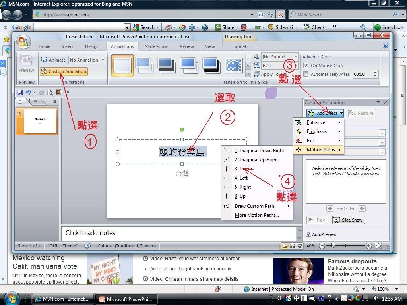Click Slide Sorter view icon in status bar
The image size is (407, 305).
point(292,246)
